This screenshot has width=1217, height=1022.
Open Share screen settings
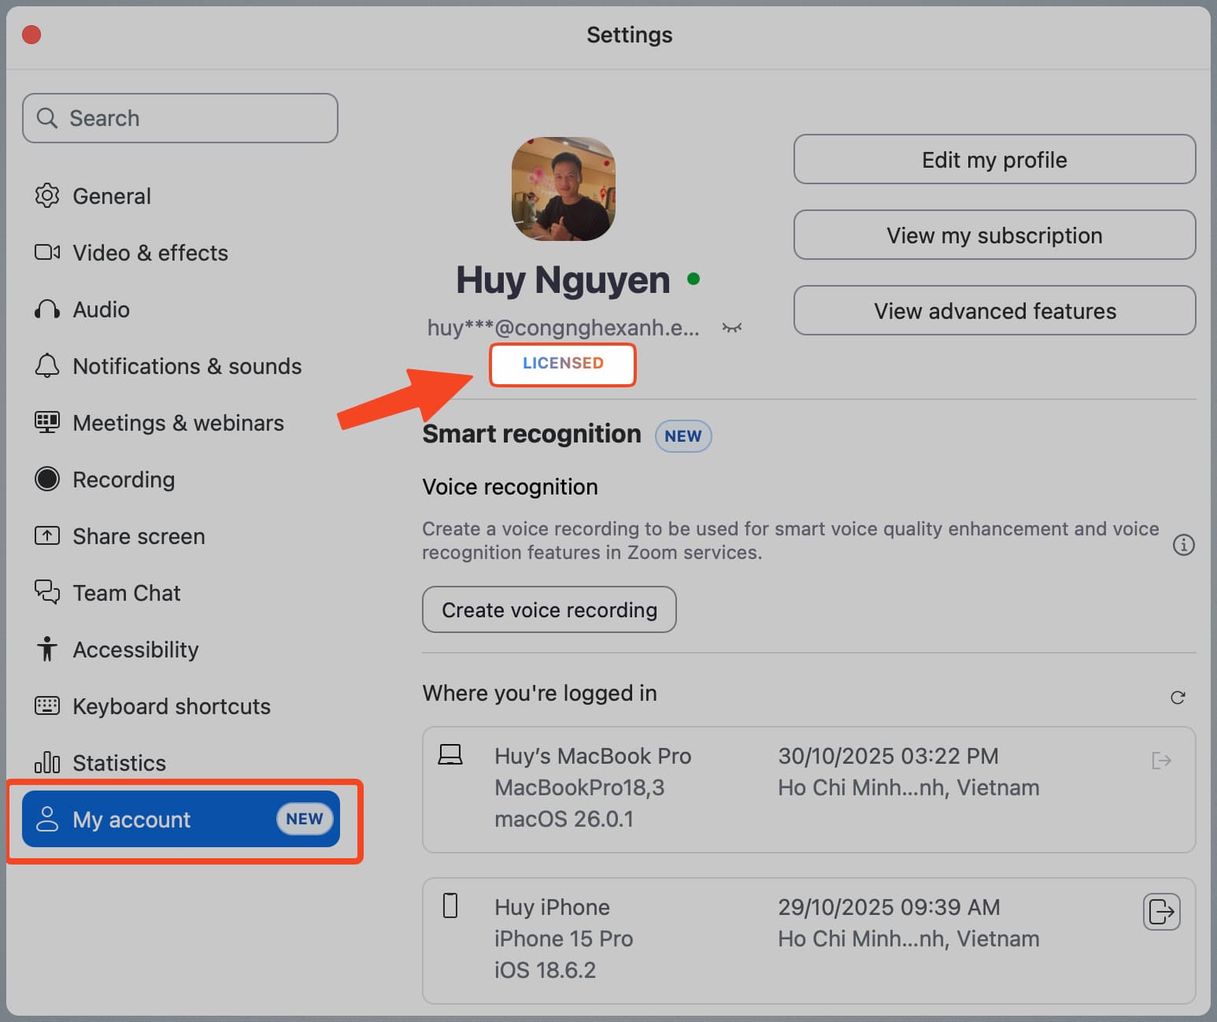tap(139, 536)
